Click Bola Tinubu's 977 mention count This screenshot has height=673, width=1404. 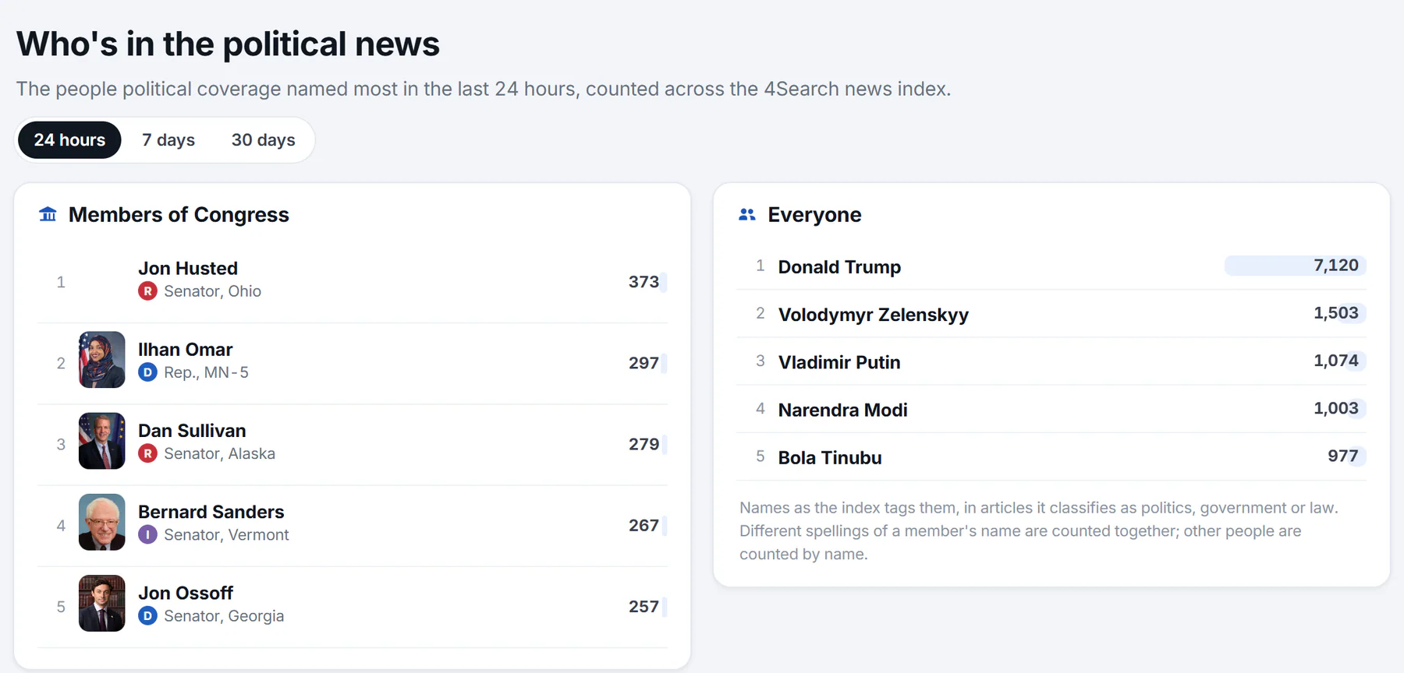click(x=1343, y=456)
